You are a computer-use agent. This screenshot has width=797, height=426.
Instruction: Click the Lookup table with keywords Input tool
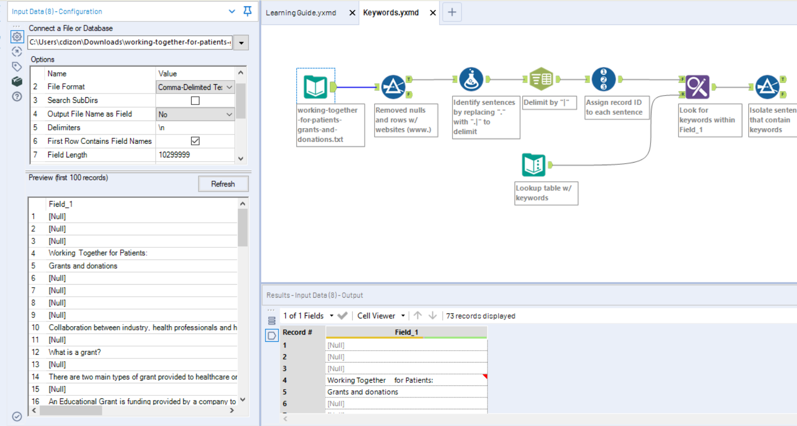(x=534, y=165)
